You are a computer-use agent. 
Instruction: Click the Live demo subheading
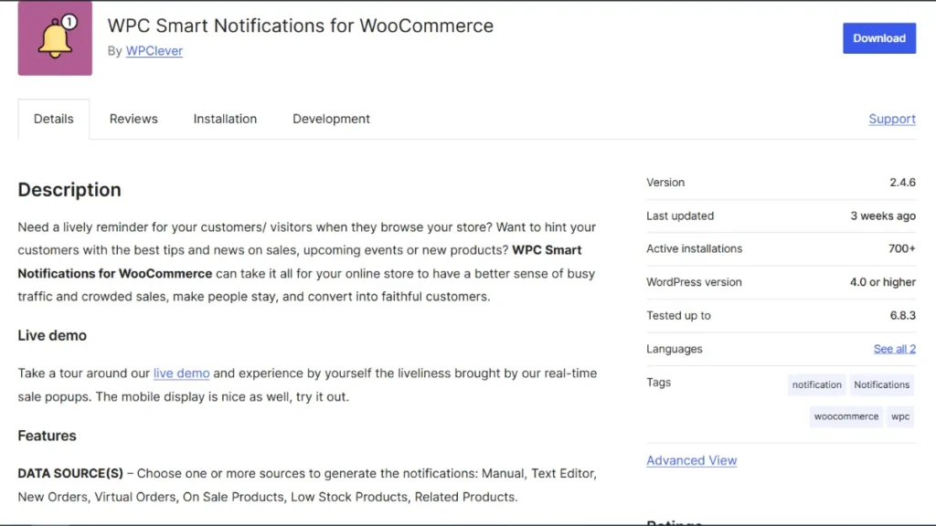tap(52, 335)
